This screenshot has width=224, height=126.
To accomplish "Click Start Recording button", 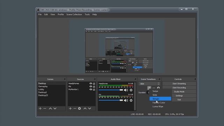I will tap(179, 87).
